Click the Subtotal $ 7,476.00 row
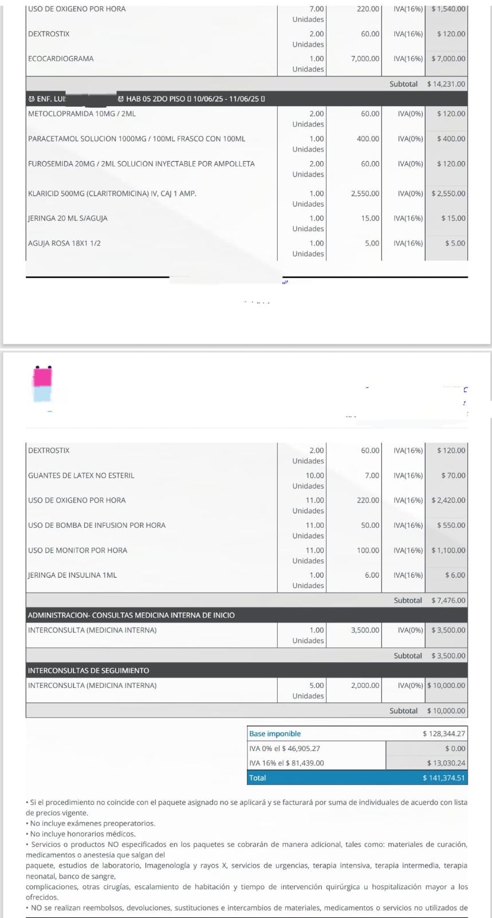The height and width of the screenshot is (918, 492). 247,600
